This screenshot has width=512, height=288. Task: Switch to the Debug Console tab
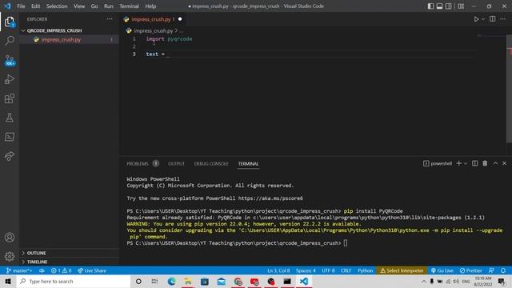click(x=211, y=163)
